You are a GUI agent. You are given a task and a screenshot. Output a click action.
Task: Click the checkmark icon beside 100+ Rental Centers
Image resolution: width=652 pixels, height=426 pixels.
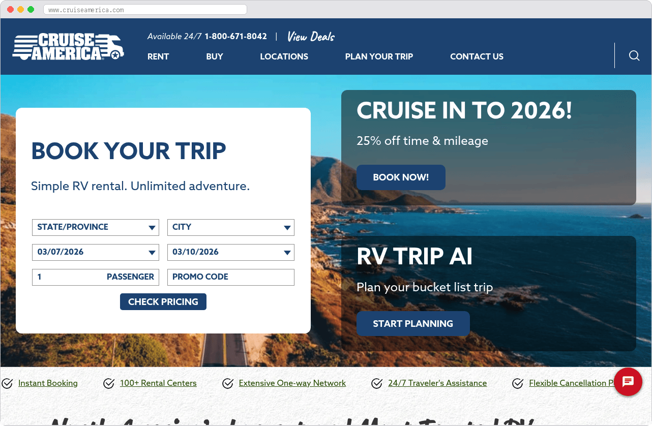pos(109,383)
